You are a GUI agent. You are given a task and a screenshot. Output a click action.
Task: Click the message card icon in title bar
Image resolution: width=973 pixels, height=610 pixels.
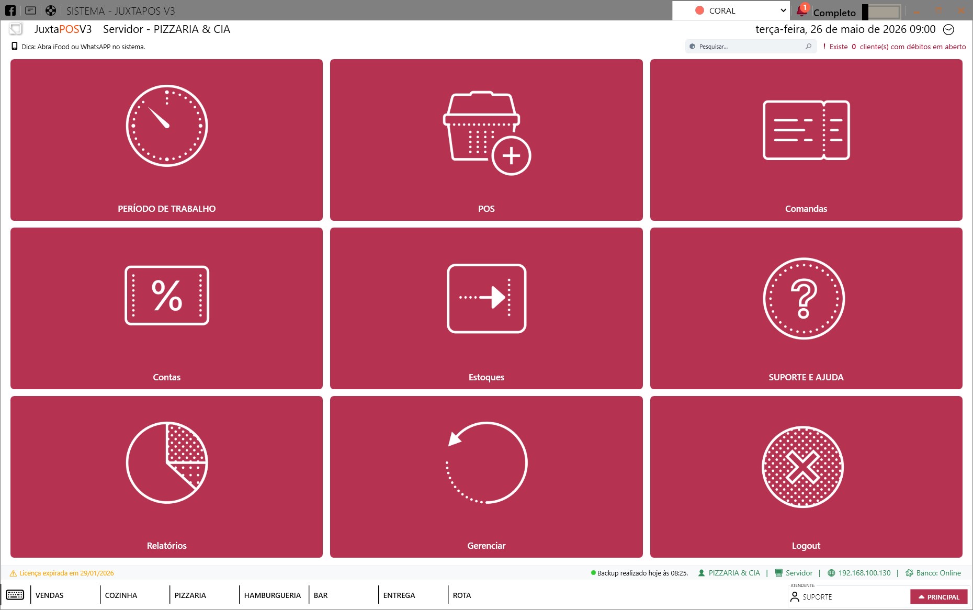coord(30,10)
